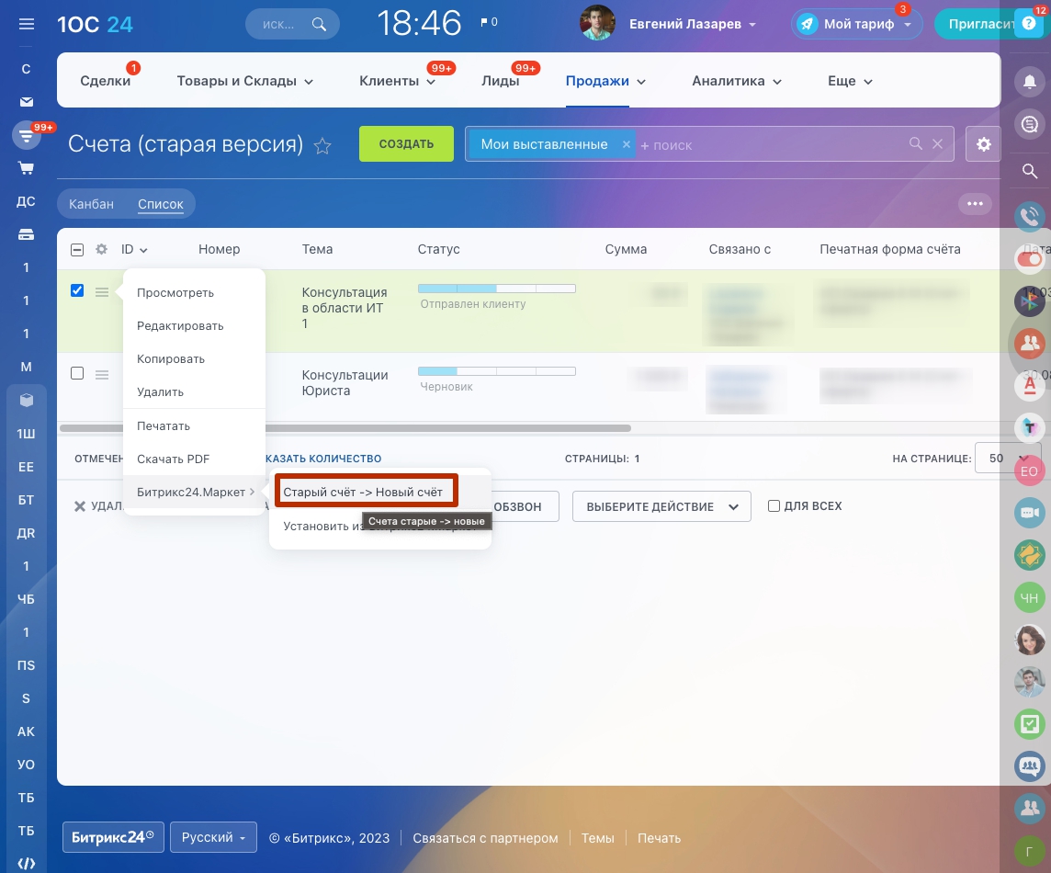Enable the ДЛЯ ВСЕХ checkbox
This screenshot has width=1051, height=873.
click(774, 505)
